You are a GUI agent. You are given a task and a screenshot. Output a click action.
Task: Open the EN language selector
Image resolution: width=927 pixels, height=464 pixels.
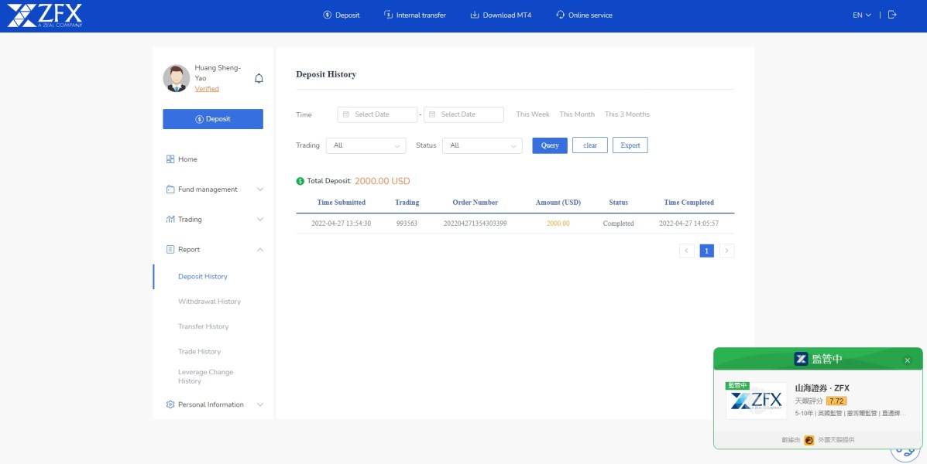coord(861,15)
